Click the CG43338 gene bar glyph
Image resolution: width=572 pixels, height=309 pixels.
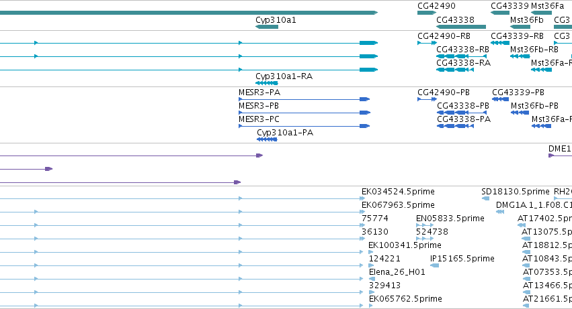[x=461, y=27]
